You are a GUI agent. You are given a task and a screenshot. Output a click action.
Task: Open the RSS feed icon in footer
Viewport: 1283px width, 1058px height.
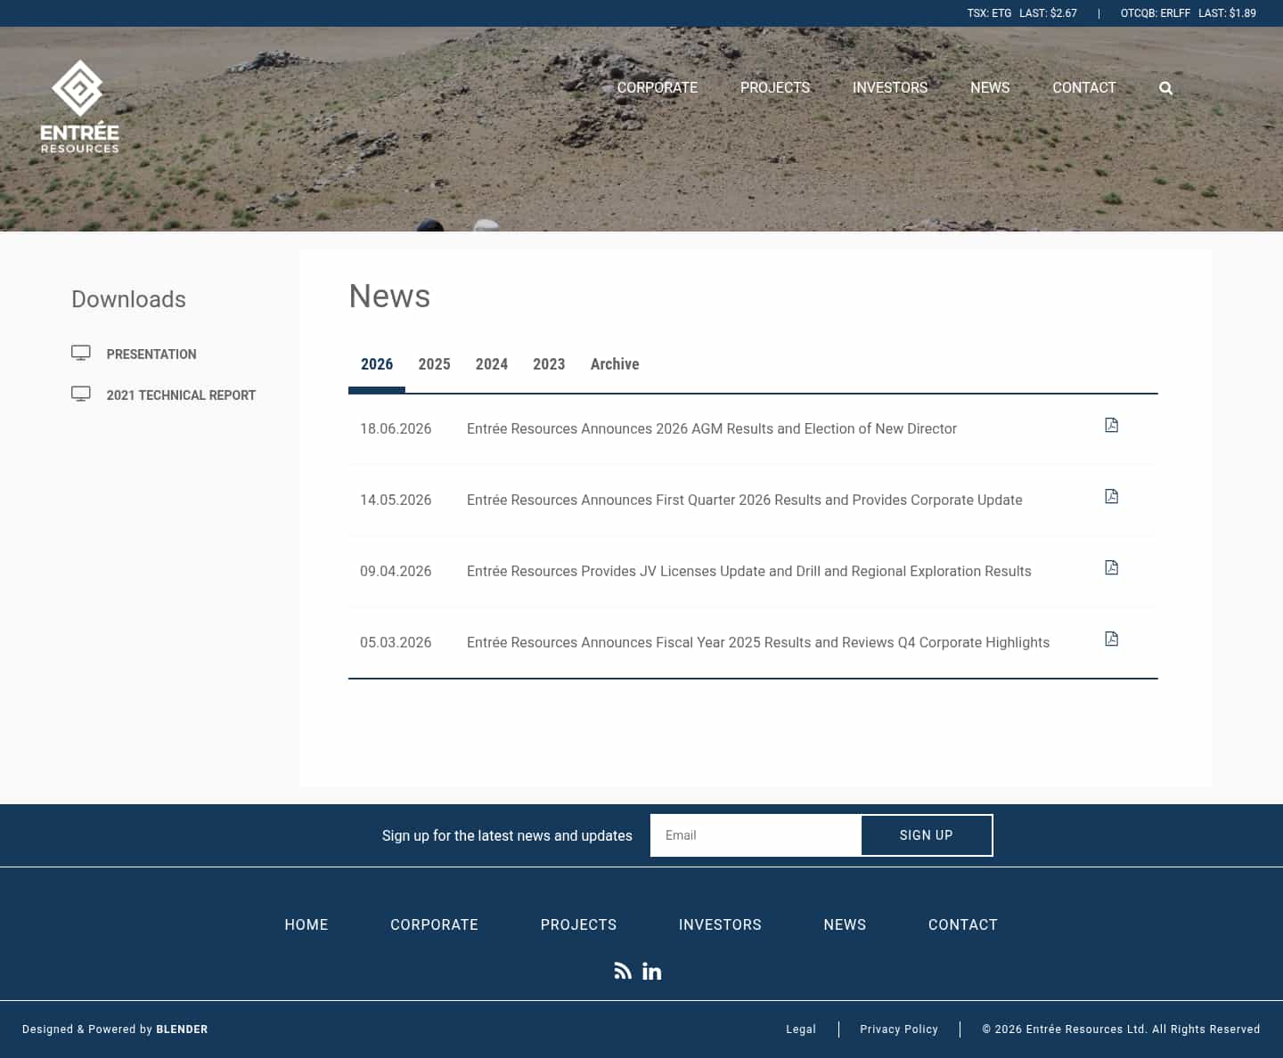[x=623, y=971]
